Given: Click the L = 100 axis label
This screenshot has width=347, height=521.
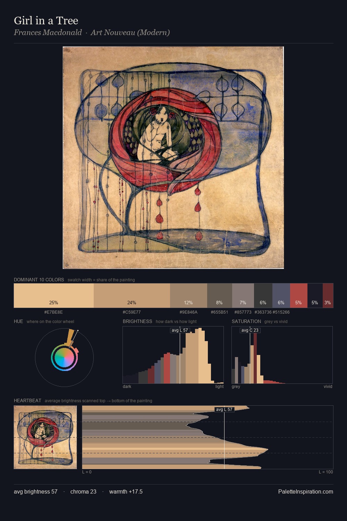Looking at the screenshot, I should [326, 472].
